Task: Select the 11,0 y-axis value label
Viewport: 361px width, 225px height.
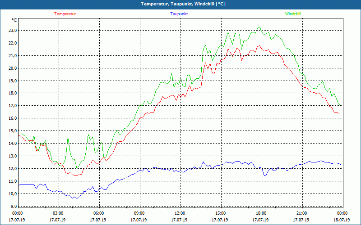Action: tap(11, 181)
